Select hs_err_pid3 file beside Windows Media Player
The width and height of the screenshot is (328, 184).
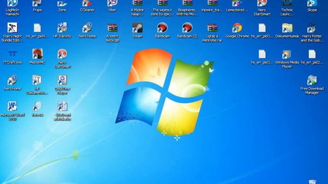click(262, 57)
